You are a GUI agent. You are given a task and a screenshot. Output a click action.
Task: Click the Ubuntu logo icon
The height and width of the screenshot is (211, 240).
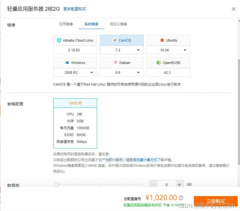pyautogui.click(x=162, y=40)
